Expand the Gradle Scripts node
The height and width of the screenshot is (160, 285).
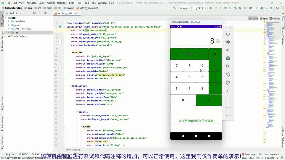6,36
